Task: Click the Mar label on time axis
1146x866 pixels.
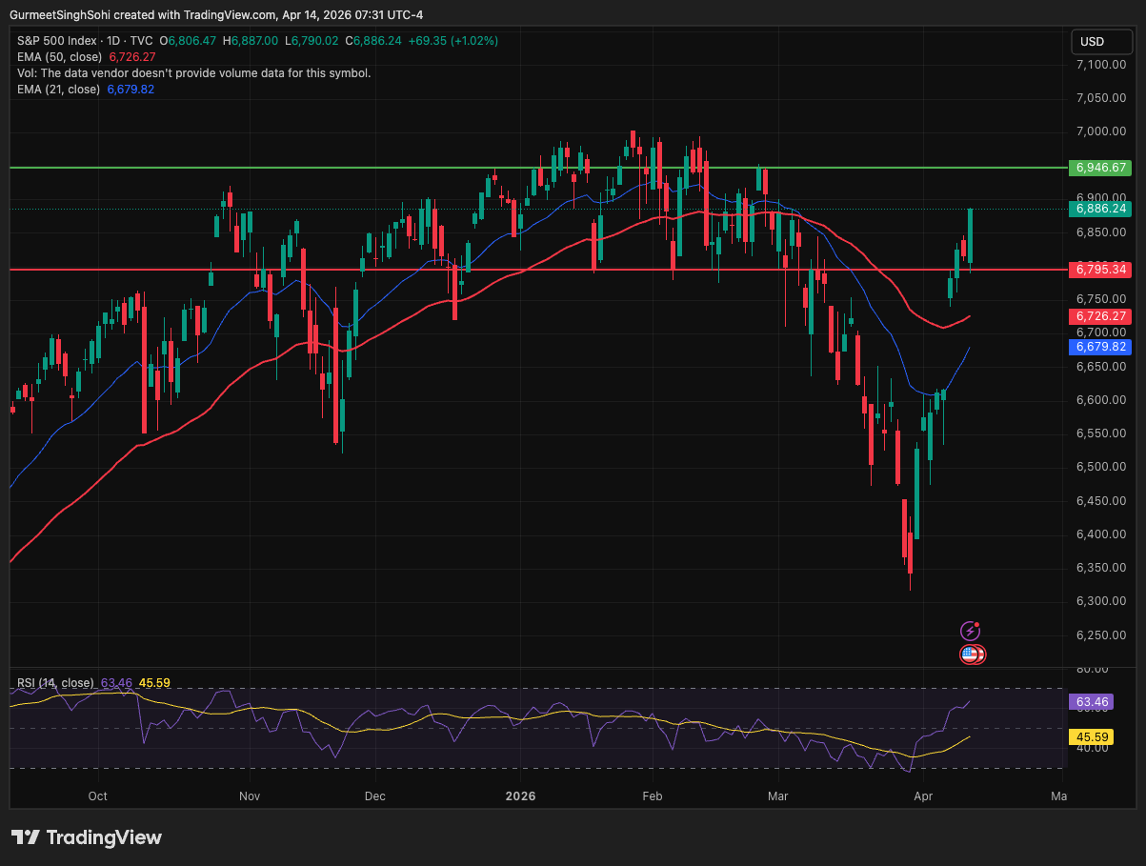Action: [778, 796]
